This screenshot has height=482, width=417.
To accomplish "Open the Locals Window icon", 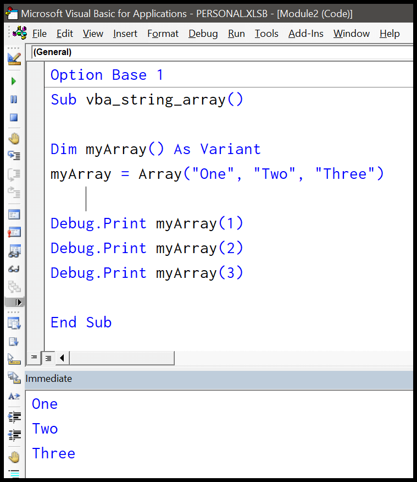I will [14, 215].
